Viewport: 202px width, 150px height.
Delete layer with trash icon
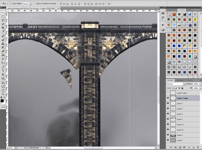click(x=198, y=147)
